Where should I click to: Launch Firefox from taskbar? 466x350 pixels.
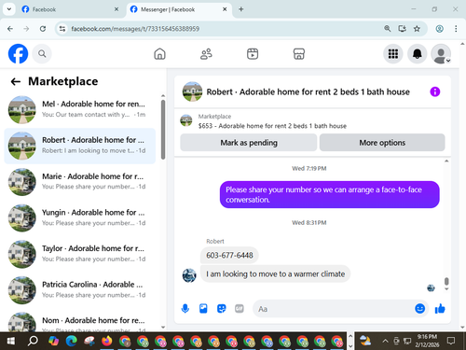[107, 341]
